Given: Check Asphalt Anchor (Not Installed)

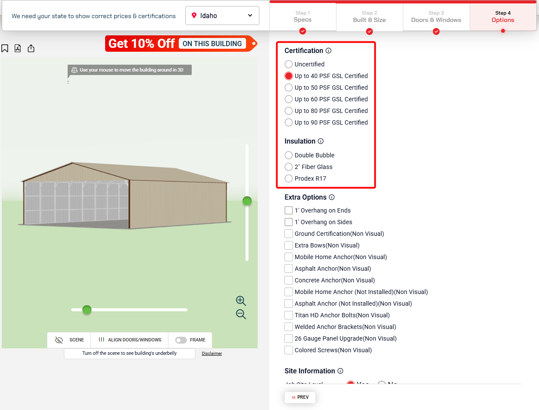Looking at the screenshot, I should 289,304.
